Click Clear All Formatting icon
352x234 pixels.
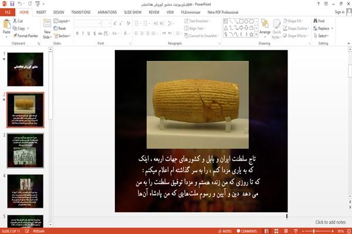click(128, 23)
